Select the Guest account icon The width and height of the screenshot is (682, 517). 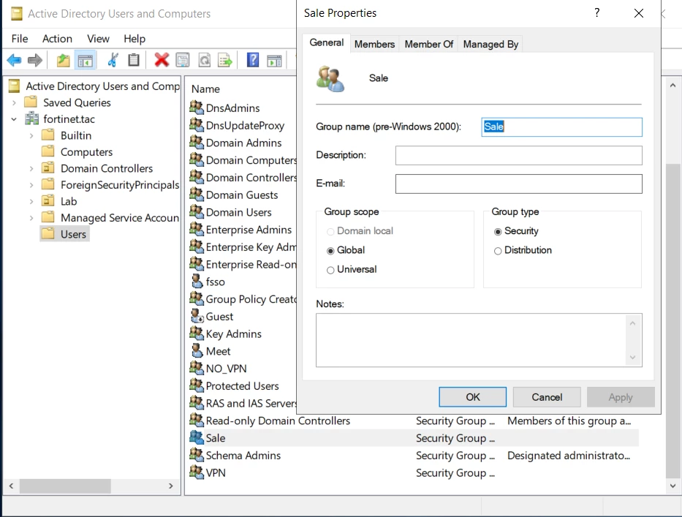coord(197,316)
